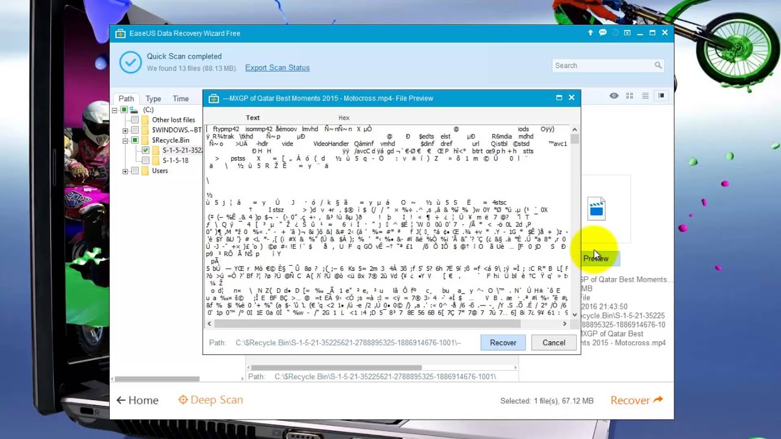The width and height of the screenshot is (781, 439).
Task: Click the $WINDOWS.~BT folder icon
Action: coord(145,130)
